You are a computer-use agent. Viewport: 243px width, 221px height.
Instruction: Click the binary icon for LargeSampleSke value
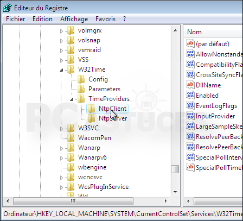(190, 126)
